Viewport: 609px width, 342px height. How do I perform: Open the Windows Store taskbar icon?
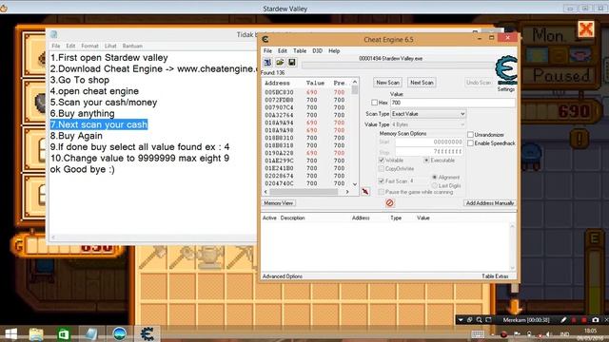[x=64, y=333]
